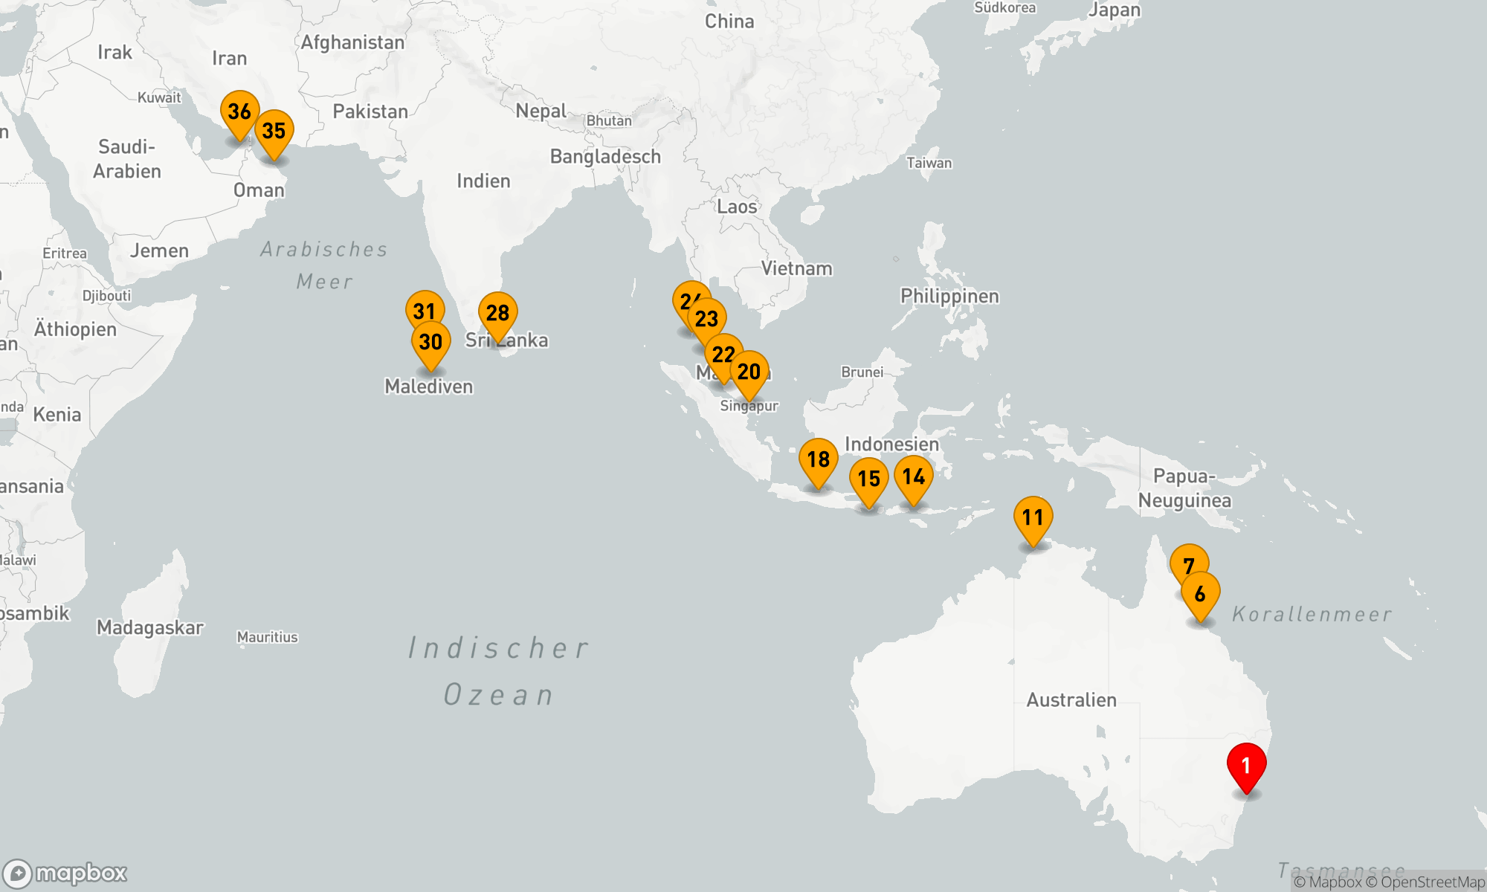Select marker 30 above Malediven label

coord(431,343)
